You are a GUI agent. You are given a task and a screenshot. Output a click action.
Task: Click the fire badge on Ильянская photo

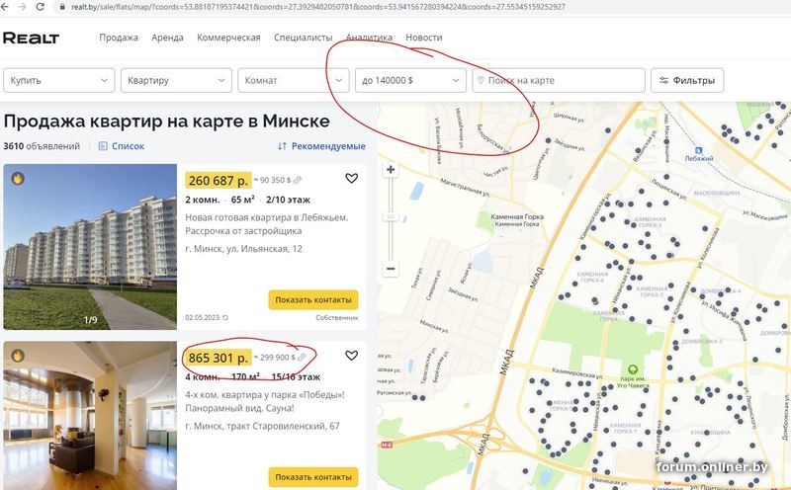pos(18,179)
